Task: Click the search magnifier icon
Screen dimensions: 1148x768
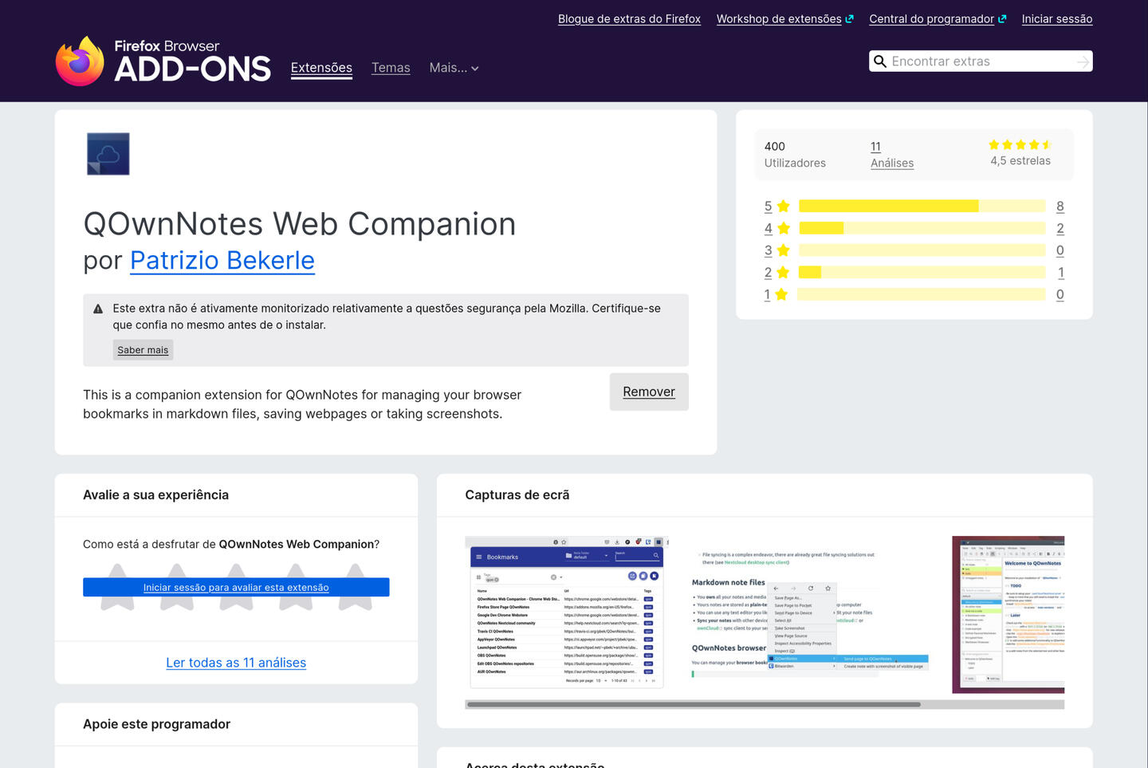Action: pyautogui.click(x=880, y=61)
